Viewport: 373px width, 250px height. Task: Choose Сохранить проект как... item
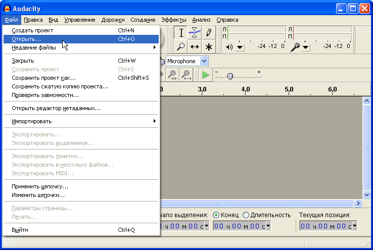pyautogui.click(x=81, y=78)
